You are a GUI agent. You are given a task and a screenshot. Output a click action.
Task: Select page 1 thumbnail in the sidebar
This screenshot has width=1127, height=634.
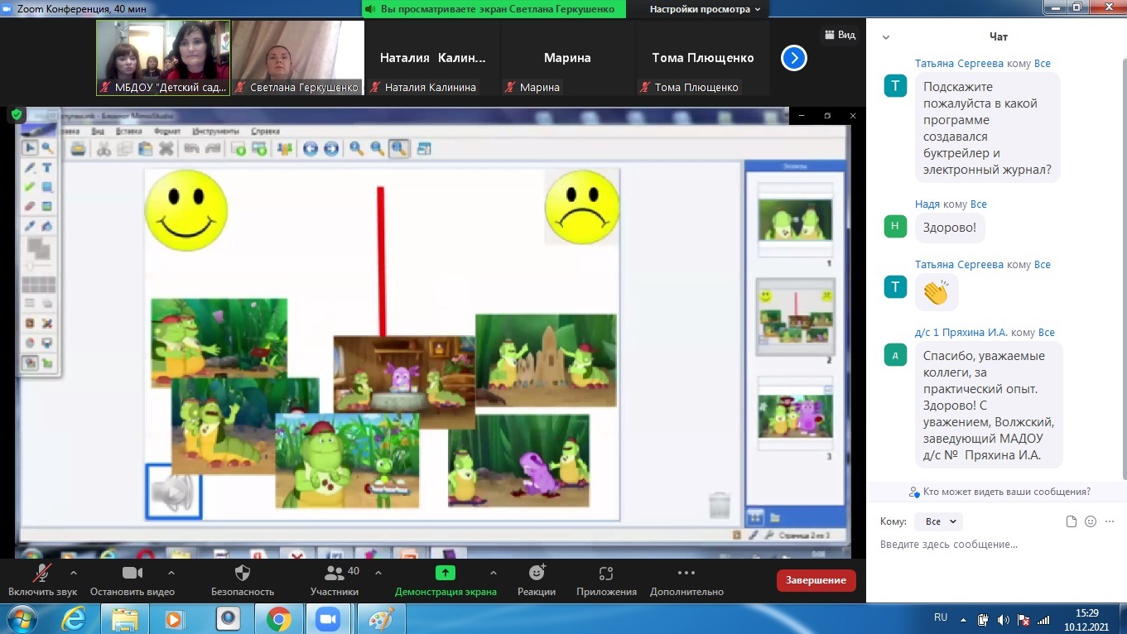coord(795,219)
